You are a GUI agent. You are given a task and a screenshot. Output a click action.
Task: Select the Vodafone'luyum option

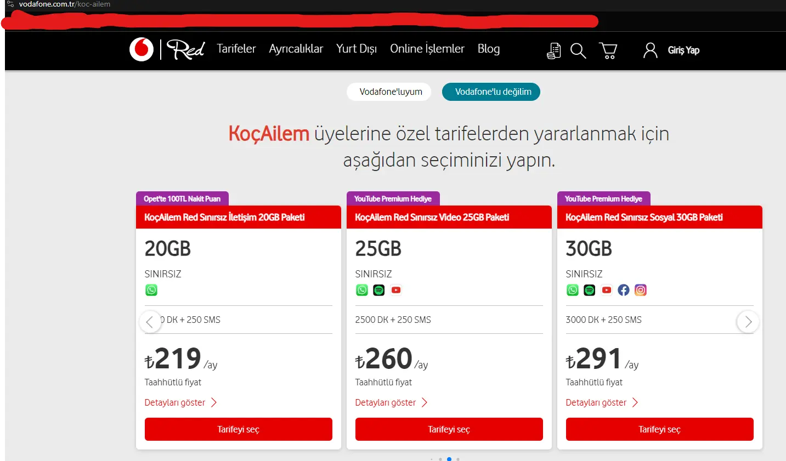click(x=389, y=92)
